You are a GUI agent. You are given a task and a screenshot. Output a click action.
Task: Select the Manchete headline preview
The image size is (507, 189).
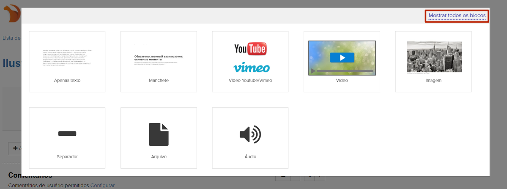tap(159, 59)
